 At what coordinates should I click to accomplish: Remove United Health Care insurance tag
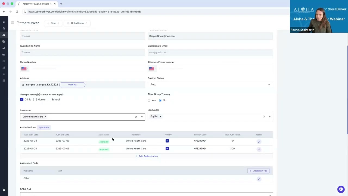click(45, 117)
